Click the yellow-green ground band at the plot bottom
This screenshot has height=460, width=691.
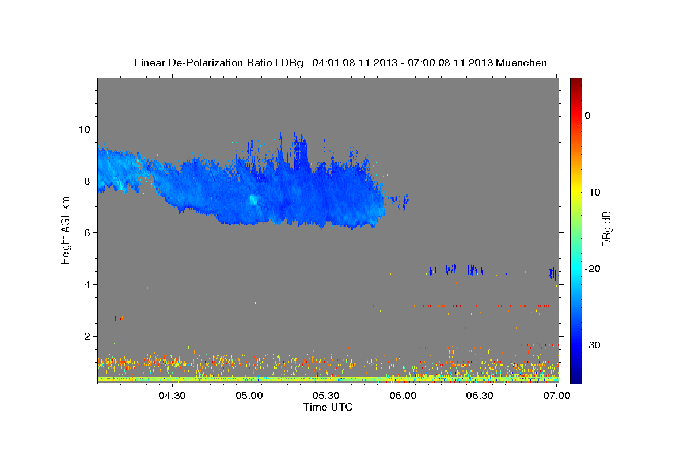(328, 379)
